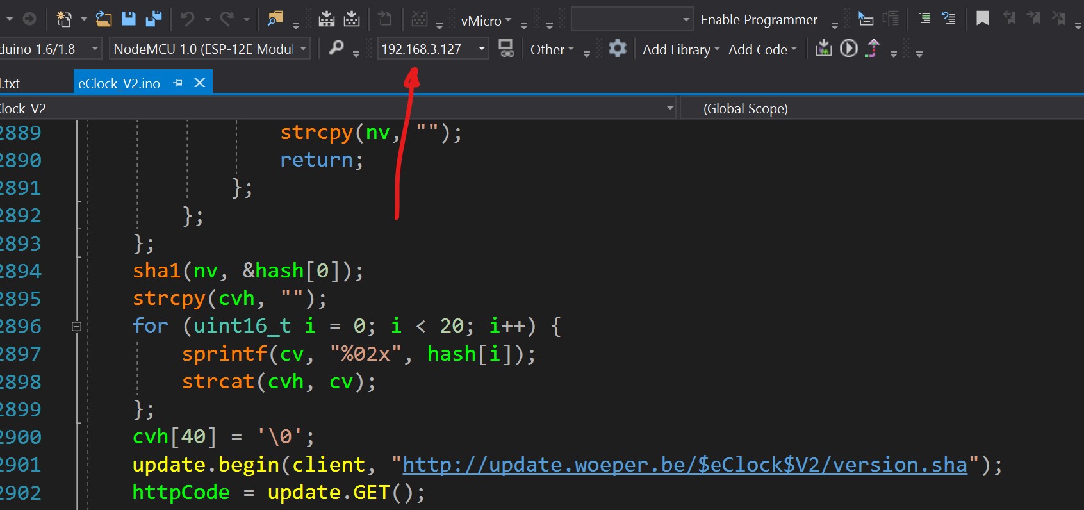Click the httpCode variable on line 2902
Screen dimensions: 1084x510
181,492
